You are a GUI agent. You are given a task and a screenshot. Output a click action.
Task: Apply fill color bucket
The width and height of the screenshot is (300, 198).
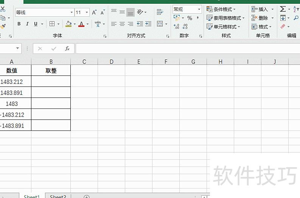point(68,24)
